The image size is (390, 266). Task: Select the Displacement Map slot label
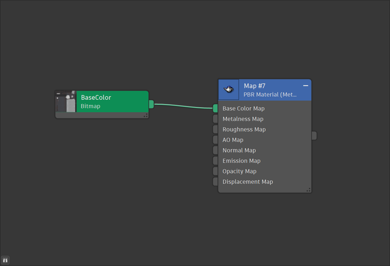coord(248,182)
